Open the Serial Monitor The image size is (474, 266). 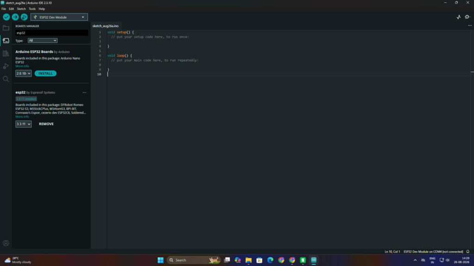coord(468,17)
